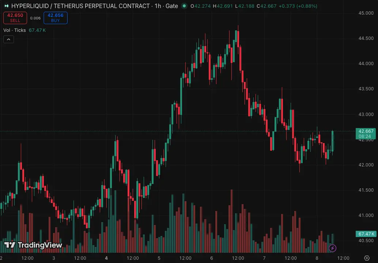Image resolution: width=378 pixels, height=263 pixels.
Task: Click the date label 4 on time axis
Action: point(106,258)
